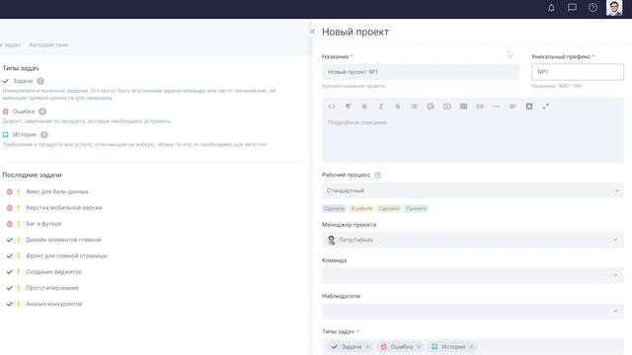Click the Принято workflow status tag
Image resolution: width=632 pixels, height=355 pixels.
pyautogui.click(x=416, y=208)
